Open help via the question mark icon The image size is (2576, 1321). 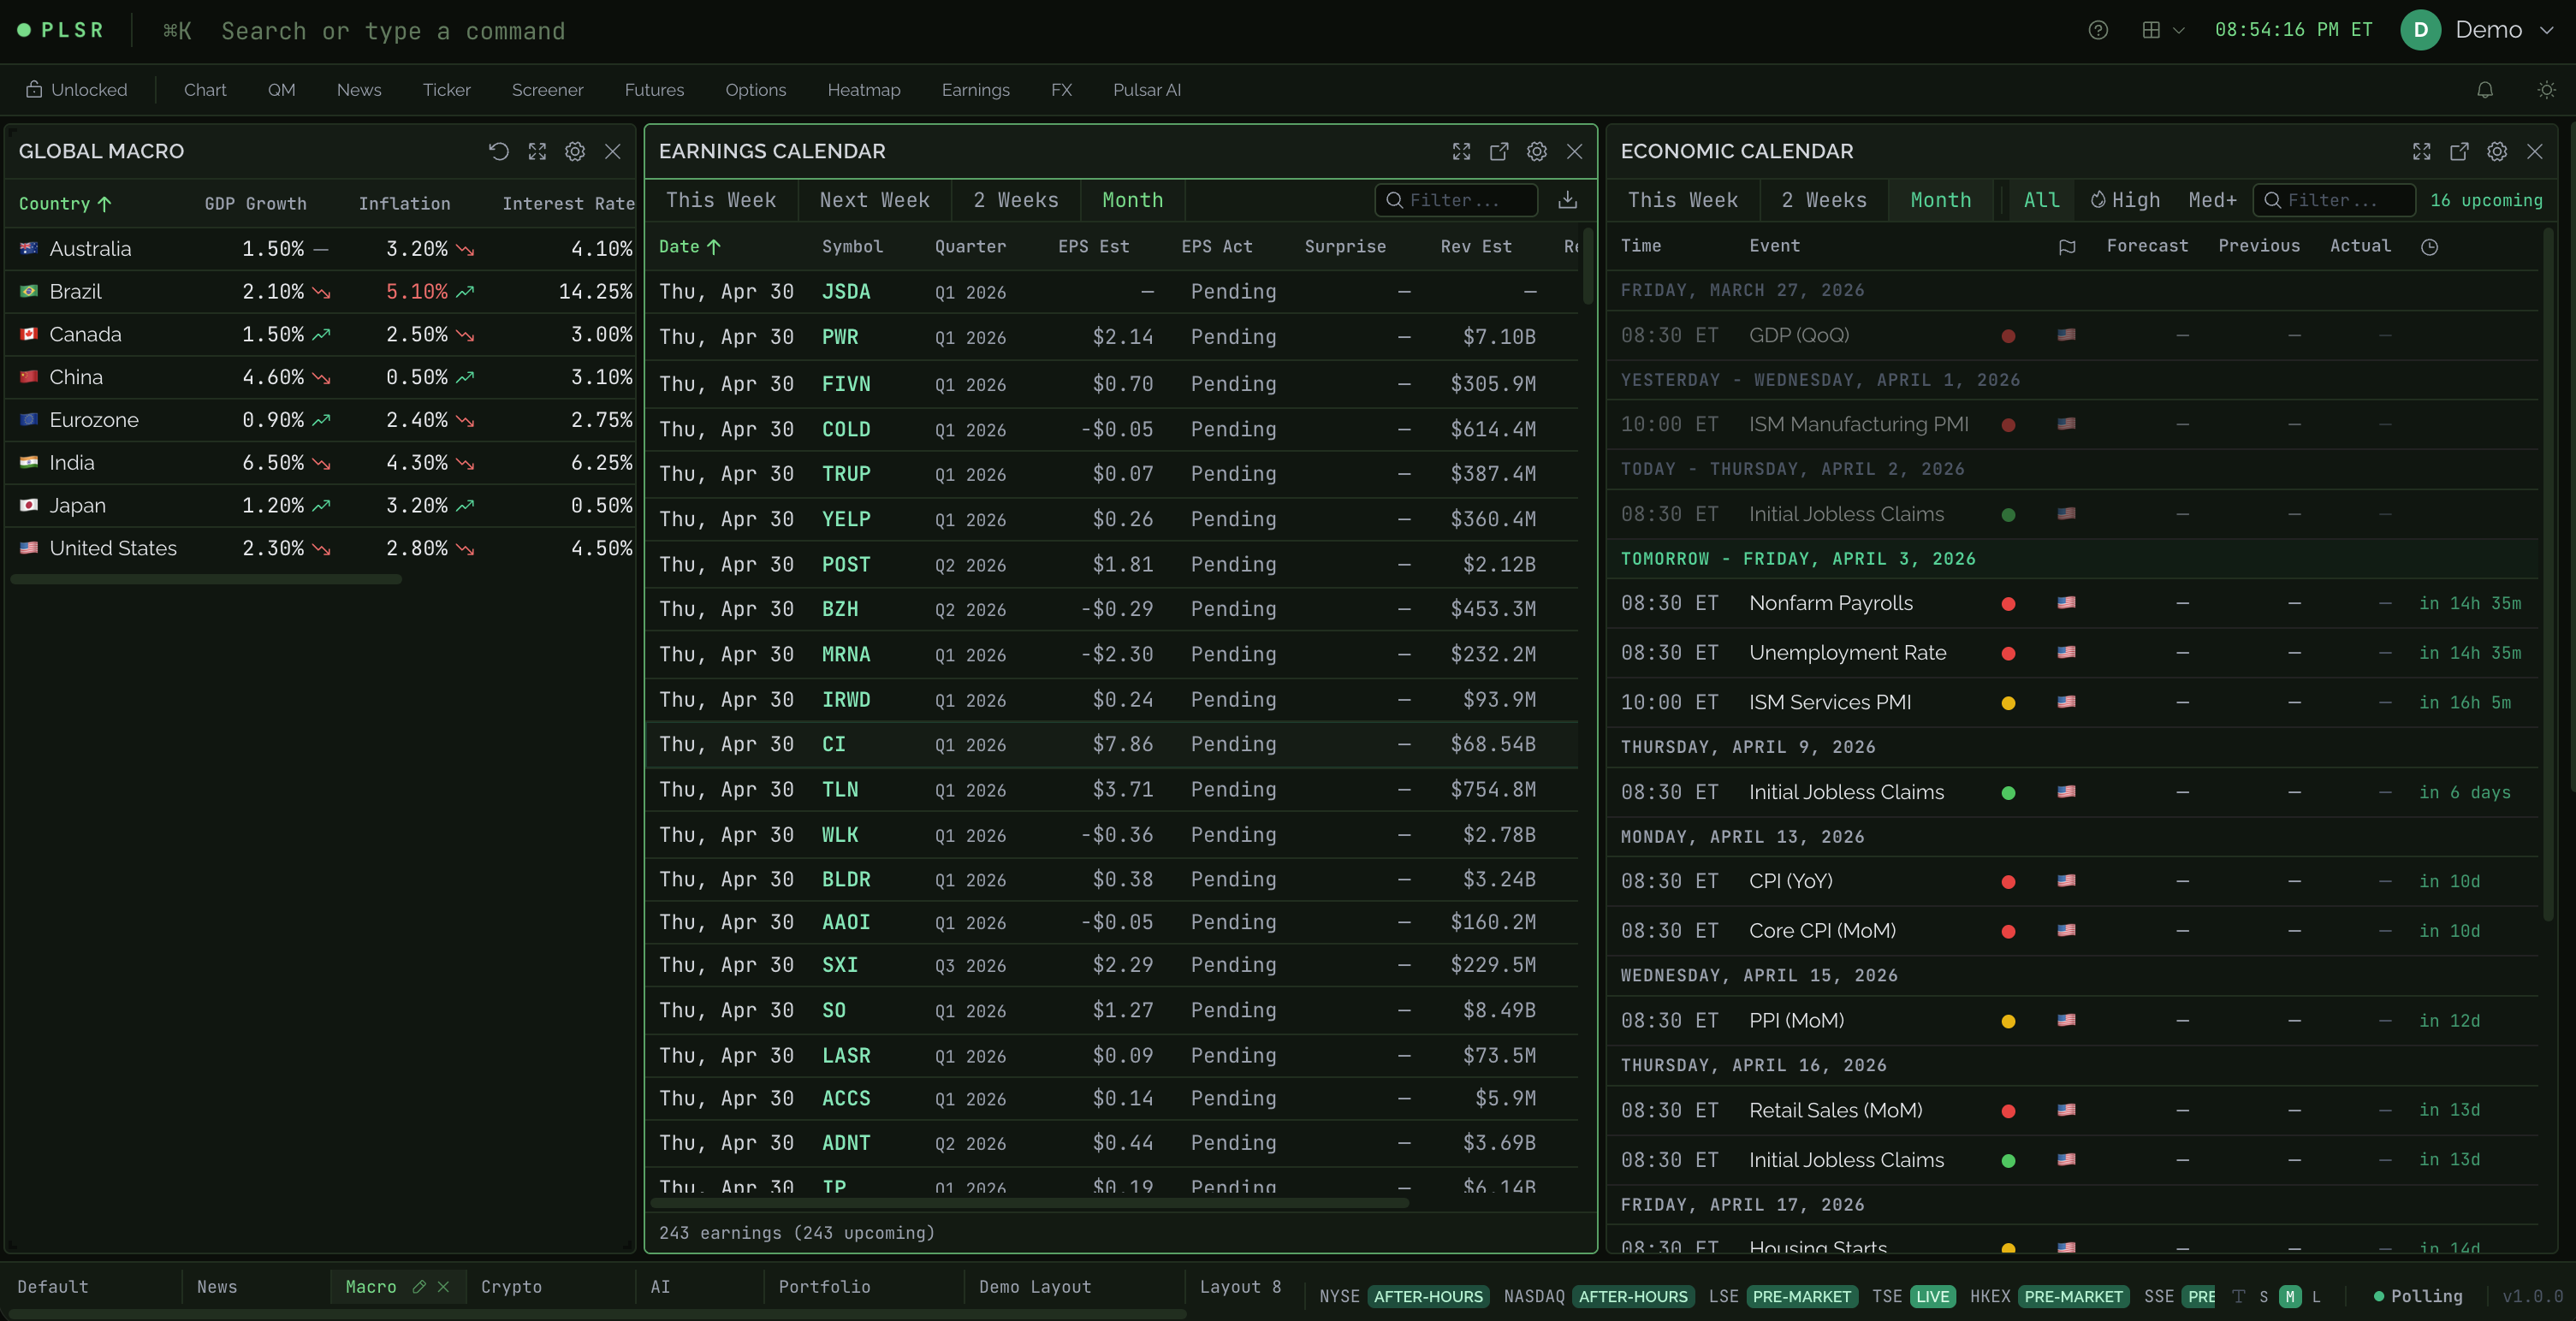pos(2097,31)
